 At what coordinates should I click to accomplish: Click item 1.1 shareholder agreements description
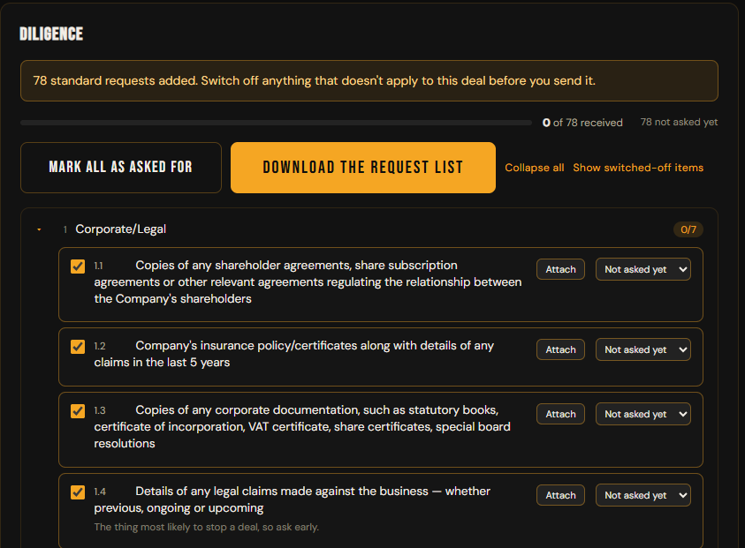point(308,282)
